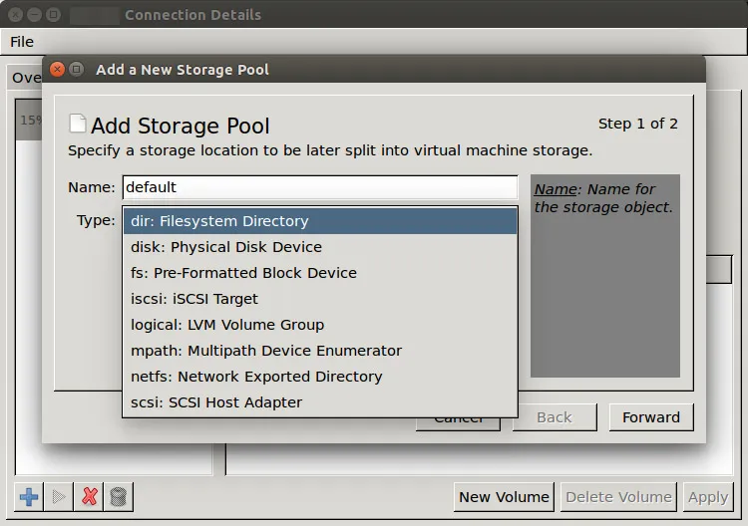Viewport: 748px width, 526px height.
Task: Open the File menu
Action: click(22, 42)
